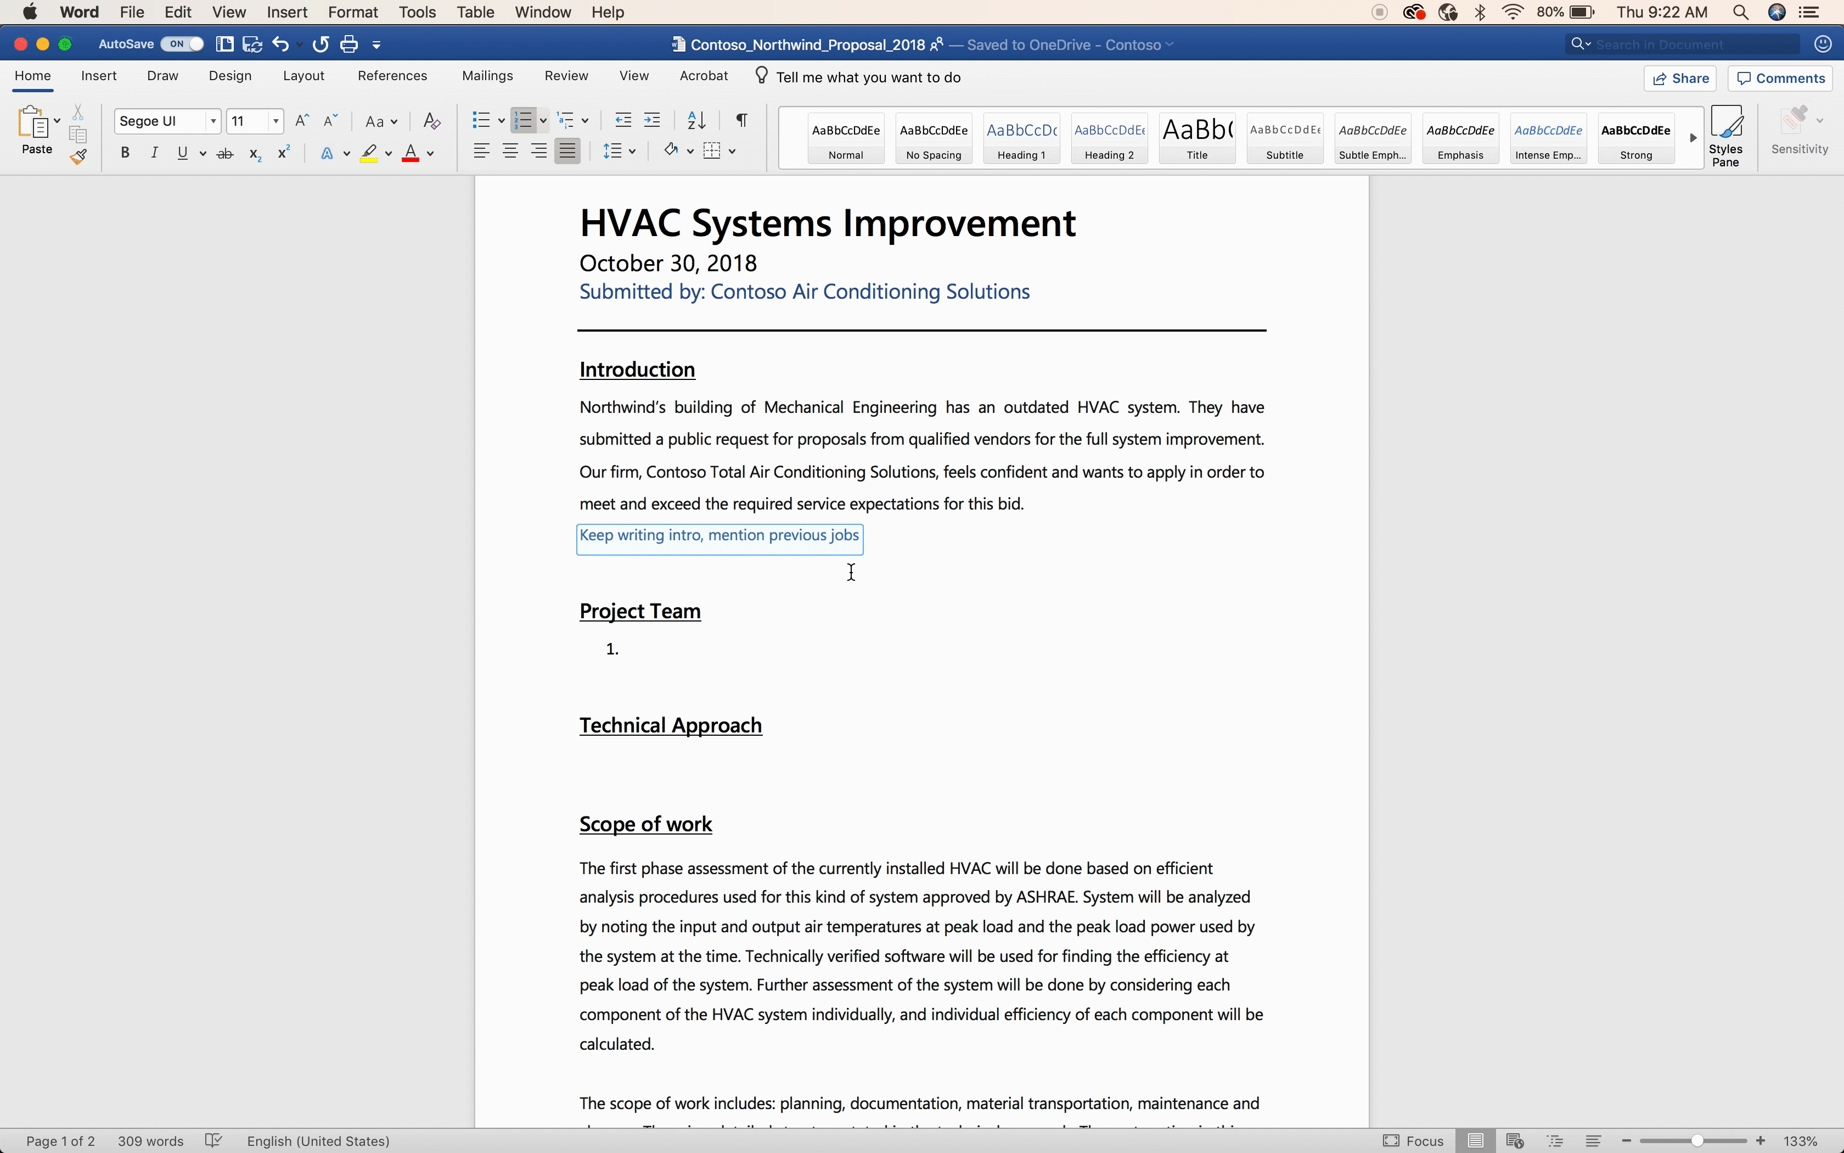Viewport: 1844px width, 1153px height.
Task: Switch to the References tab
Action: (x=392, y=76)
